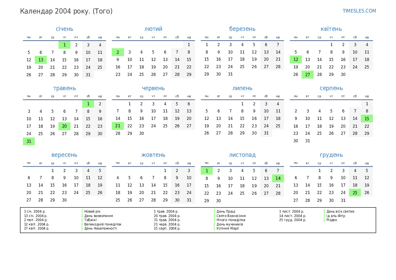
Task: Click legend entry 'Великодній понеділок'
Action: point(103,224)
